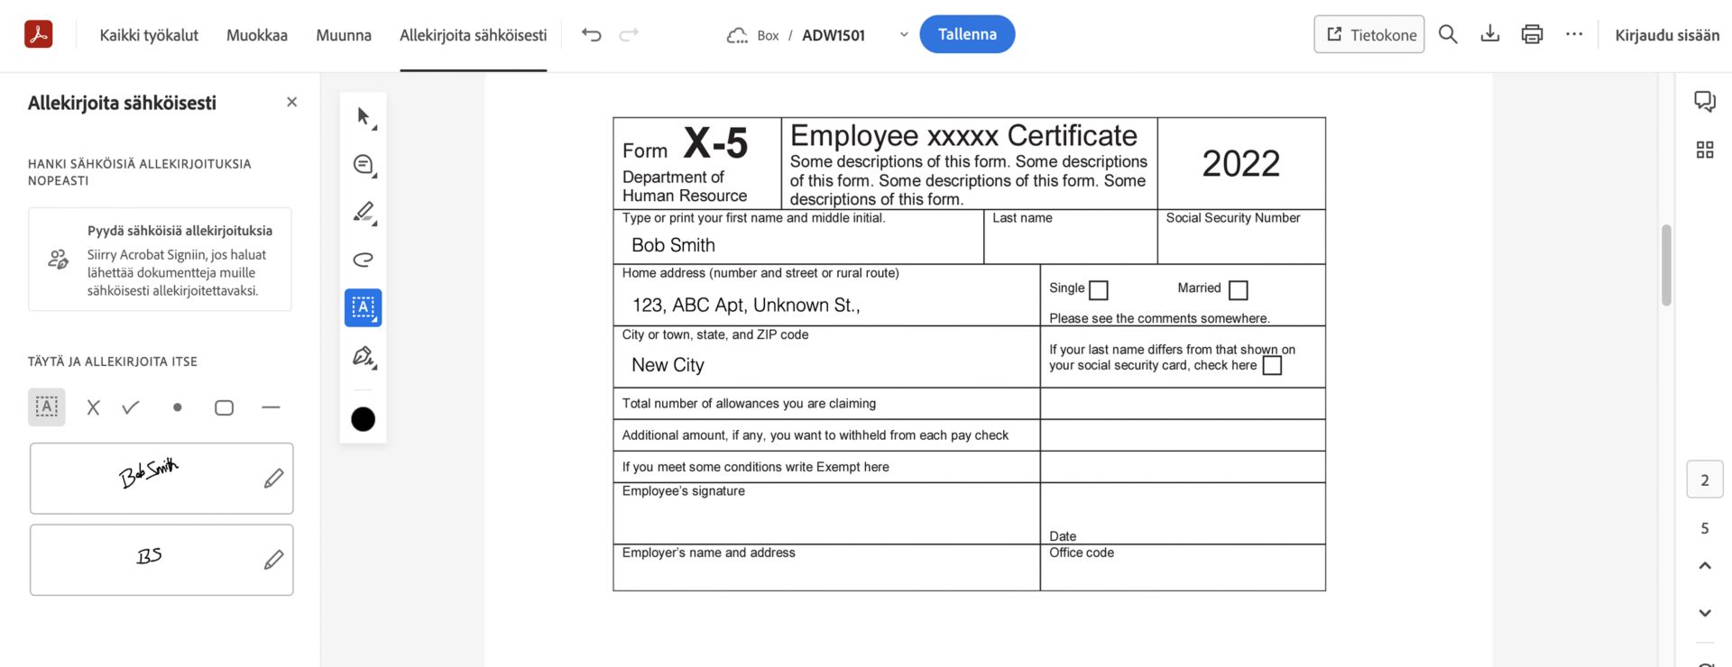
Task: Choose the filled dot tool
Action: point(178,407)
